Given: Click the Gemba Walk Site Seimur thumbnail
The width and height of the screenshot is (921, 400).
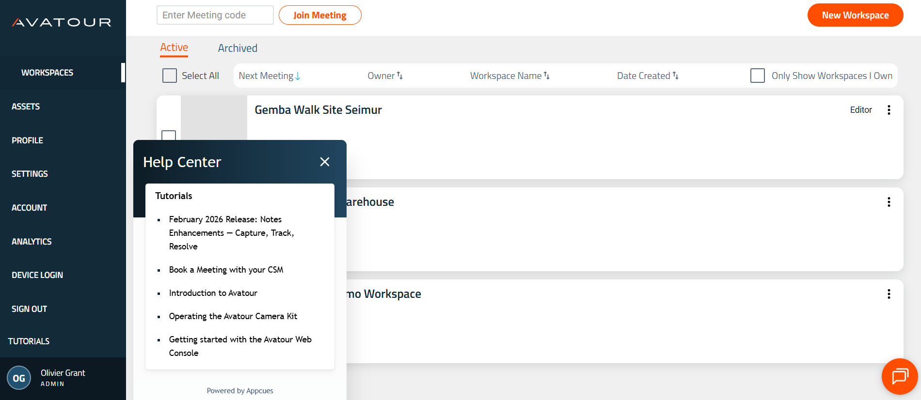Looking at the screenshot, I should (214, 118).
